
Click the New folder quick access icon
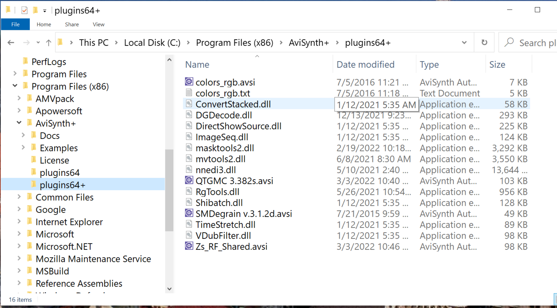(x=35, y=10)
